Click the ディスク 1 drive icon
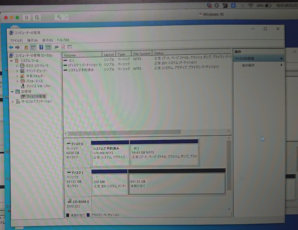 (x=69, y=172)
